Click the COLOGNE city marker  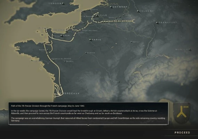tap(138, 11)
